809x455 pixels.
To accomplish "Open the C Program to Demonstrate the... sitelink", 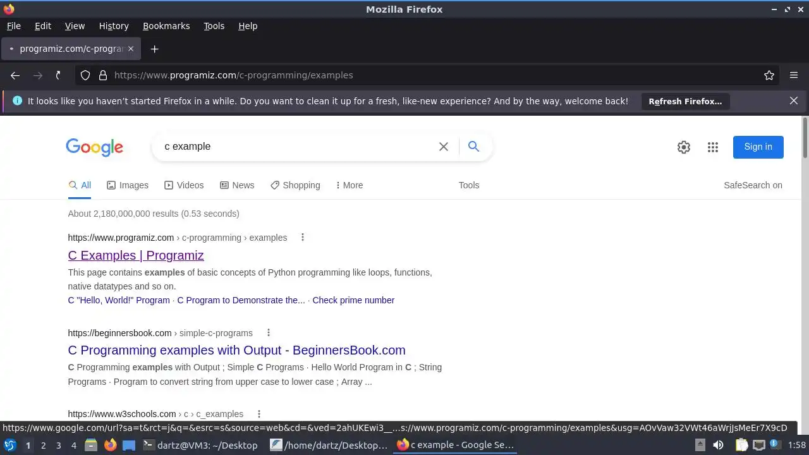I will [241, 300].
